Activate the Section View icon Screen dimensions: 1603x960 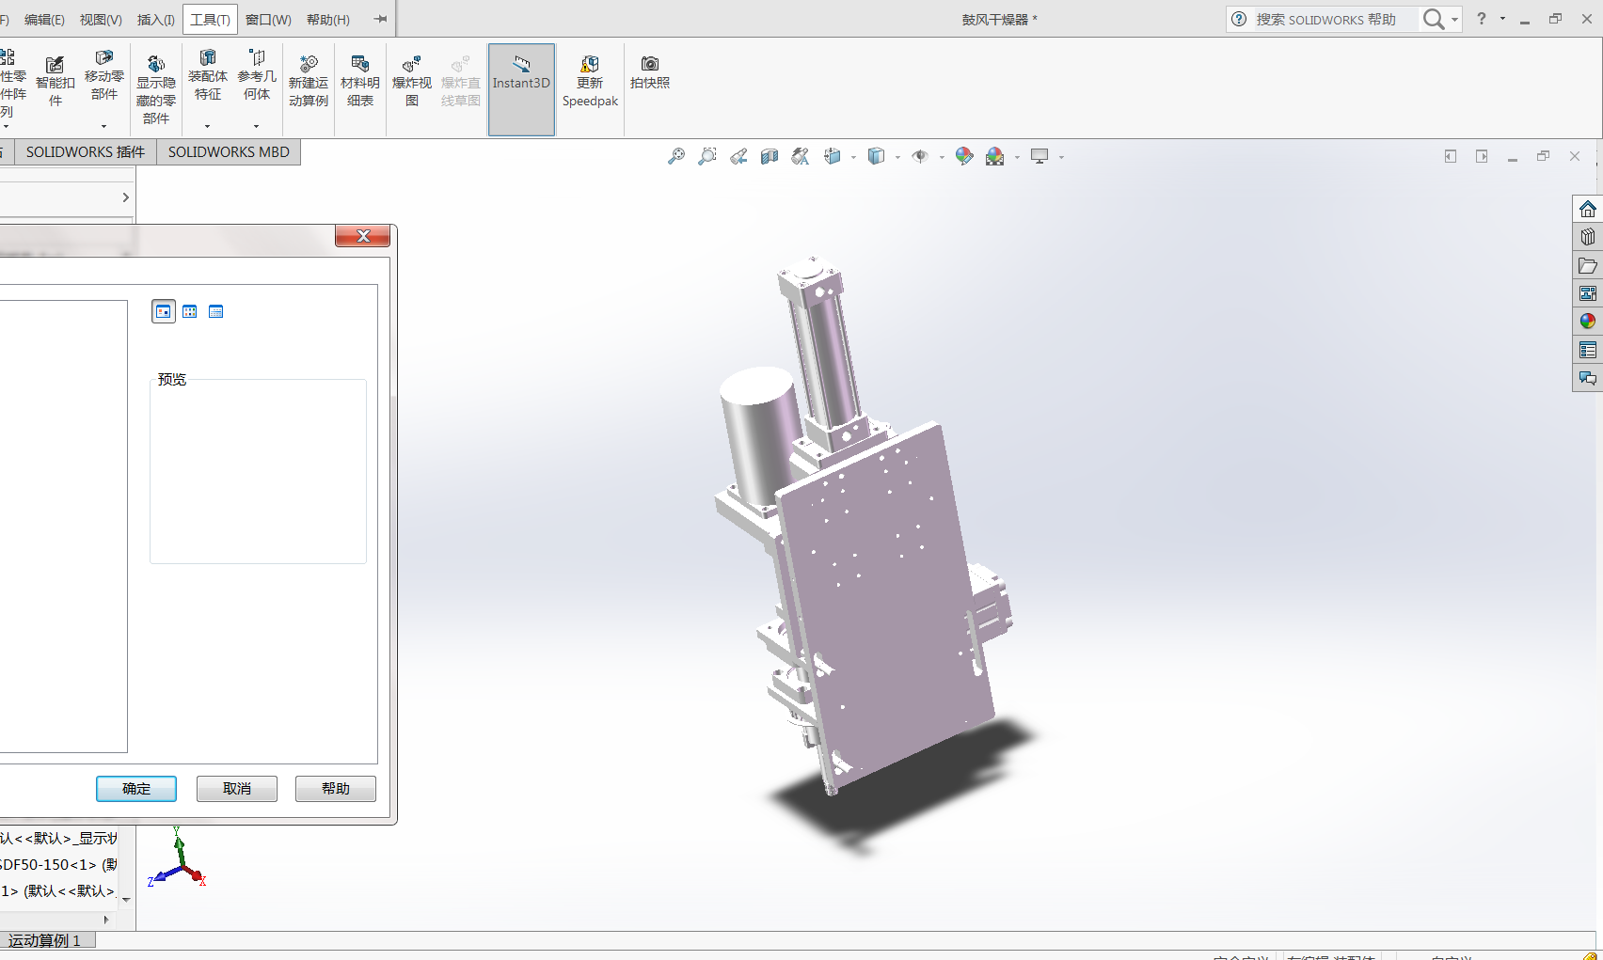770,157
